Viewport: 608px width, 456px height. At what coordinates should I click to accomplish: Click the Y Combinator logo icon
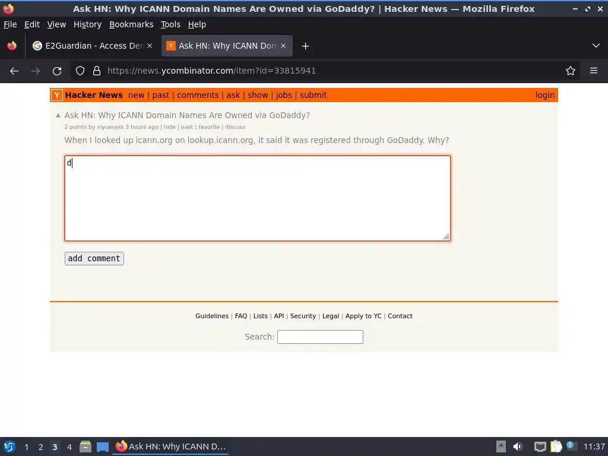tap(57, 95)
